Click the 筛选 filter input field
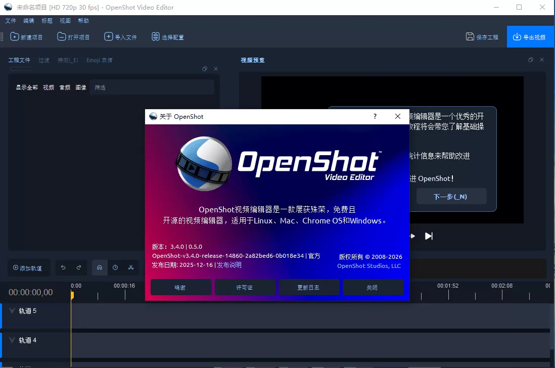555x368 pixels. (152, 87)
